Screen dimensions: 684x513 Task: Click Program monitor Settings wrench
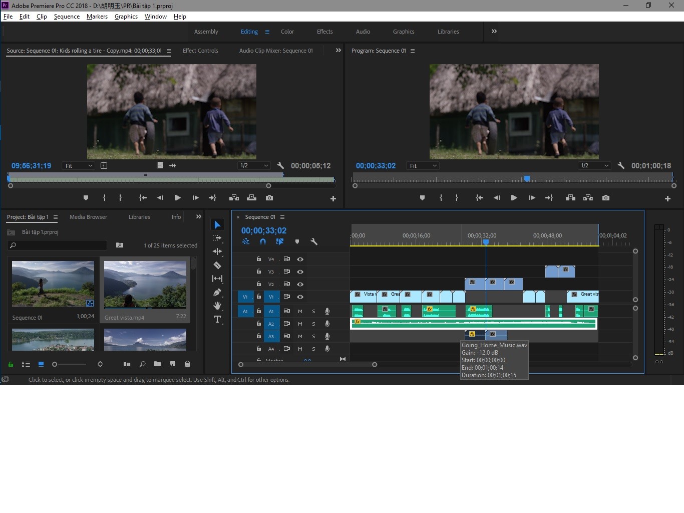coord(621,166)
